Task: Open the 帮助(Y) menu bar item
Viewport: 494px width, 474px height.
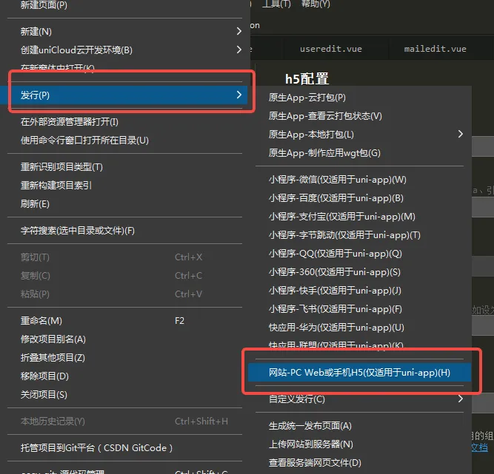Action: coord(316,4)
